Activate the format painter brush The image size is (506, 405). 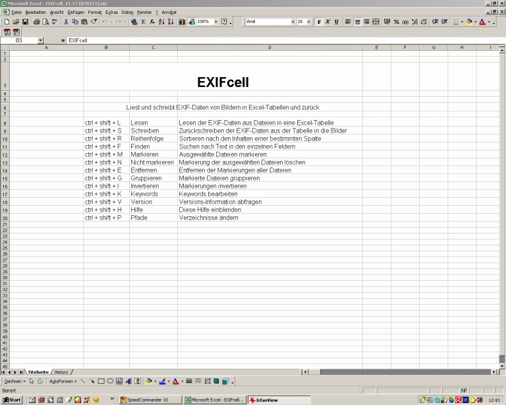coord(94,22)
